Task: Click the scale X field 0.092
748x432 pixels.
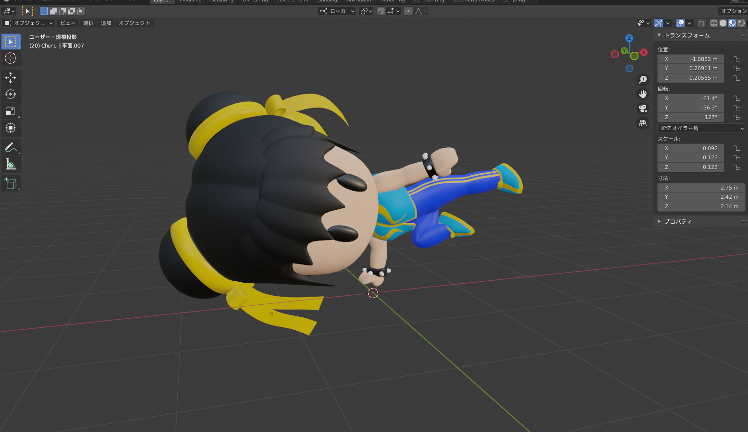Action: click(x=691, y=148)
